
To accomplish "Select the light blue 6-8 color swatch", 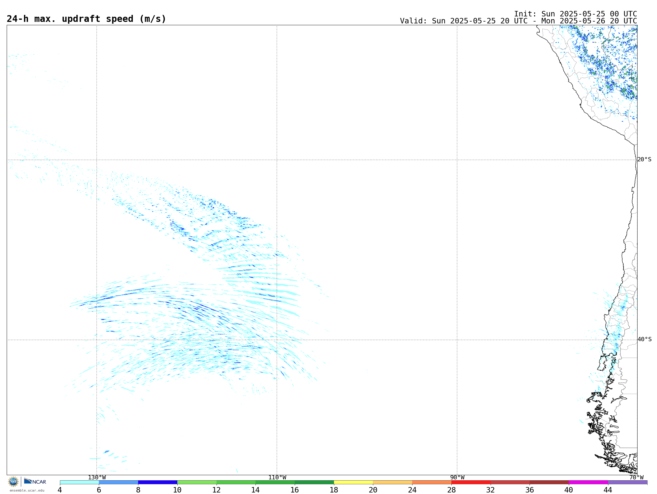I will tap(119, 482).
